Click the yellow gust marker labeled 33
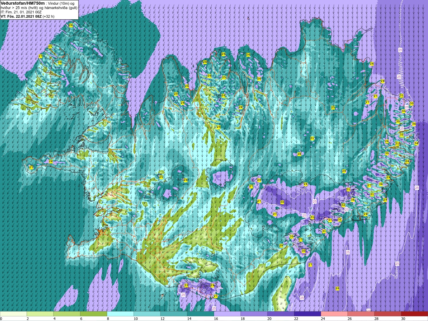This screenshot has width=428, height=321. 186,285
